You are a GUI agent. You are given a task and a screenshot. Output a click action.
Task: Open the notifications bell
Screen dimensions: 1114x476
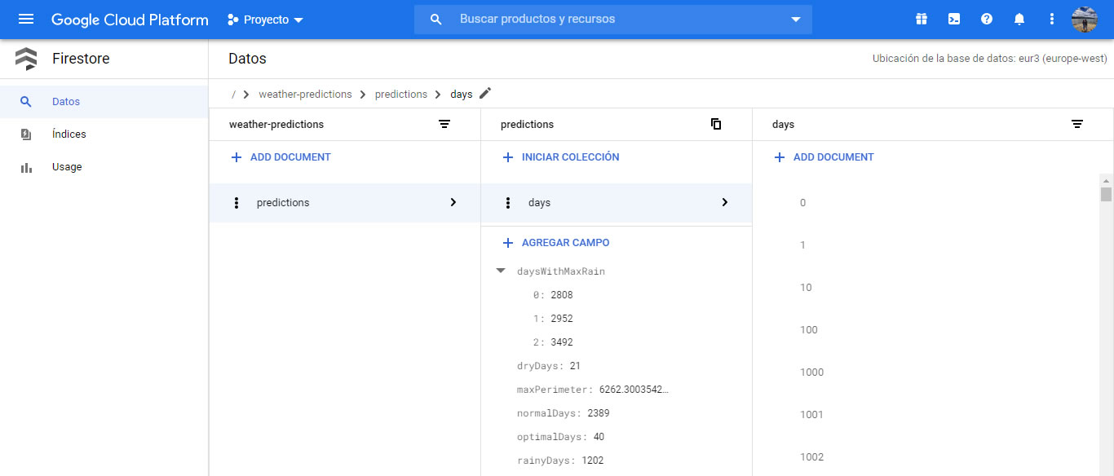point(1019,19)
